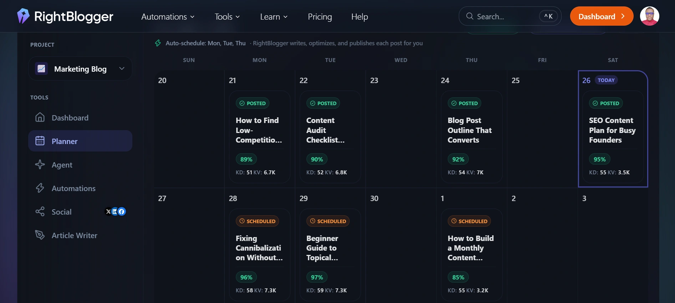The image size is (675, 303).
Task: Open Beginner Guide to Topical scheduled post
Action: [x=330, y=255]
